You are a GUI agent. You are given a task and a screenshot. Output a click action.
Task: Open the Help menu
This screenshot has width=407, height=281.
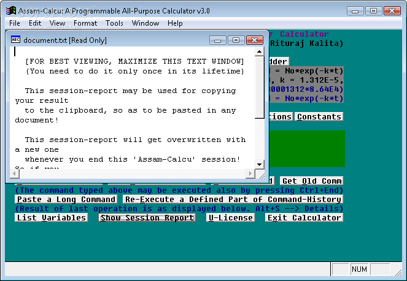(x=175, y=23)
